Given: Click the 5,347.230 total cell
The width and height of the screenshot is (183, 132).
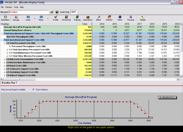Looking at the screenshot, I should 85,59.
